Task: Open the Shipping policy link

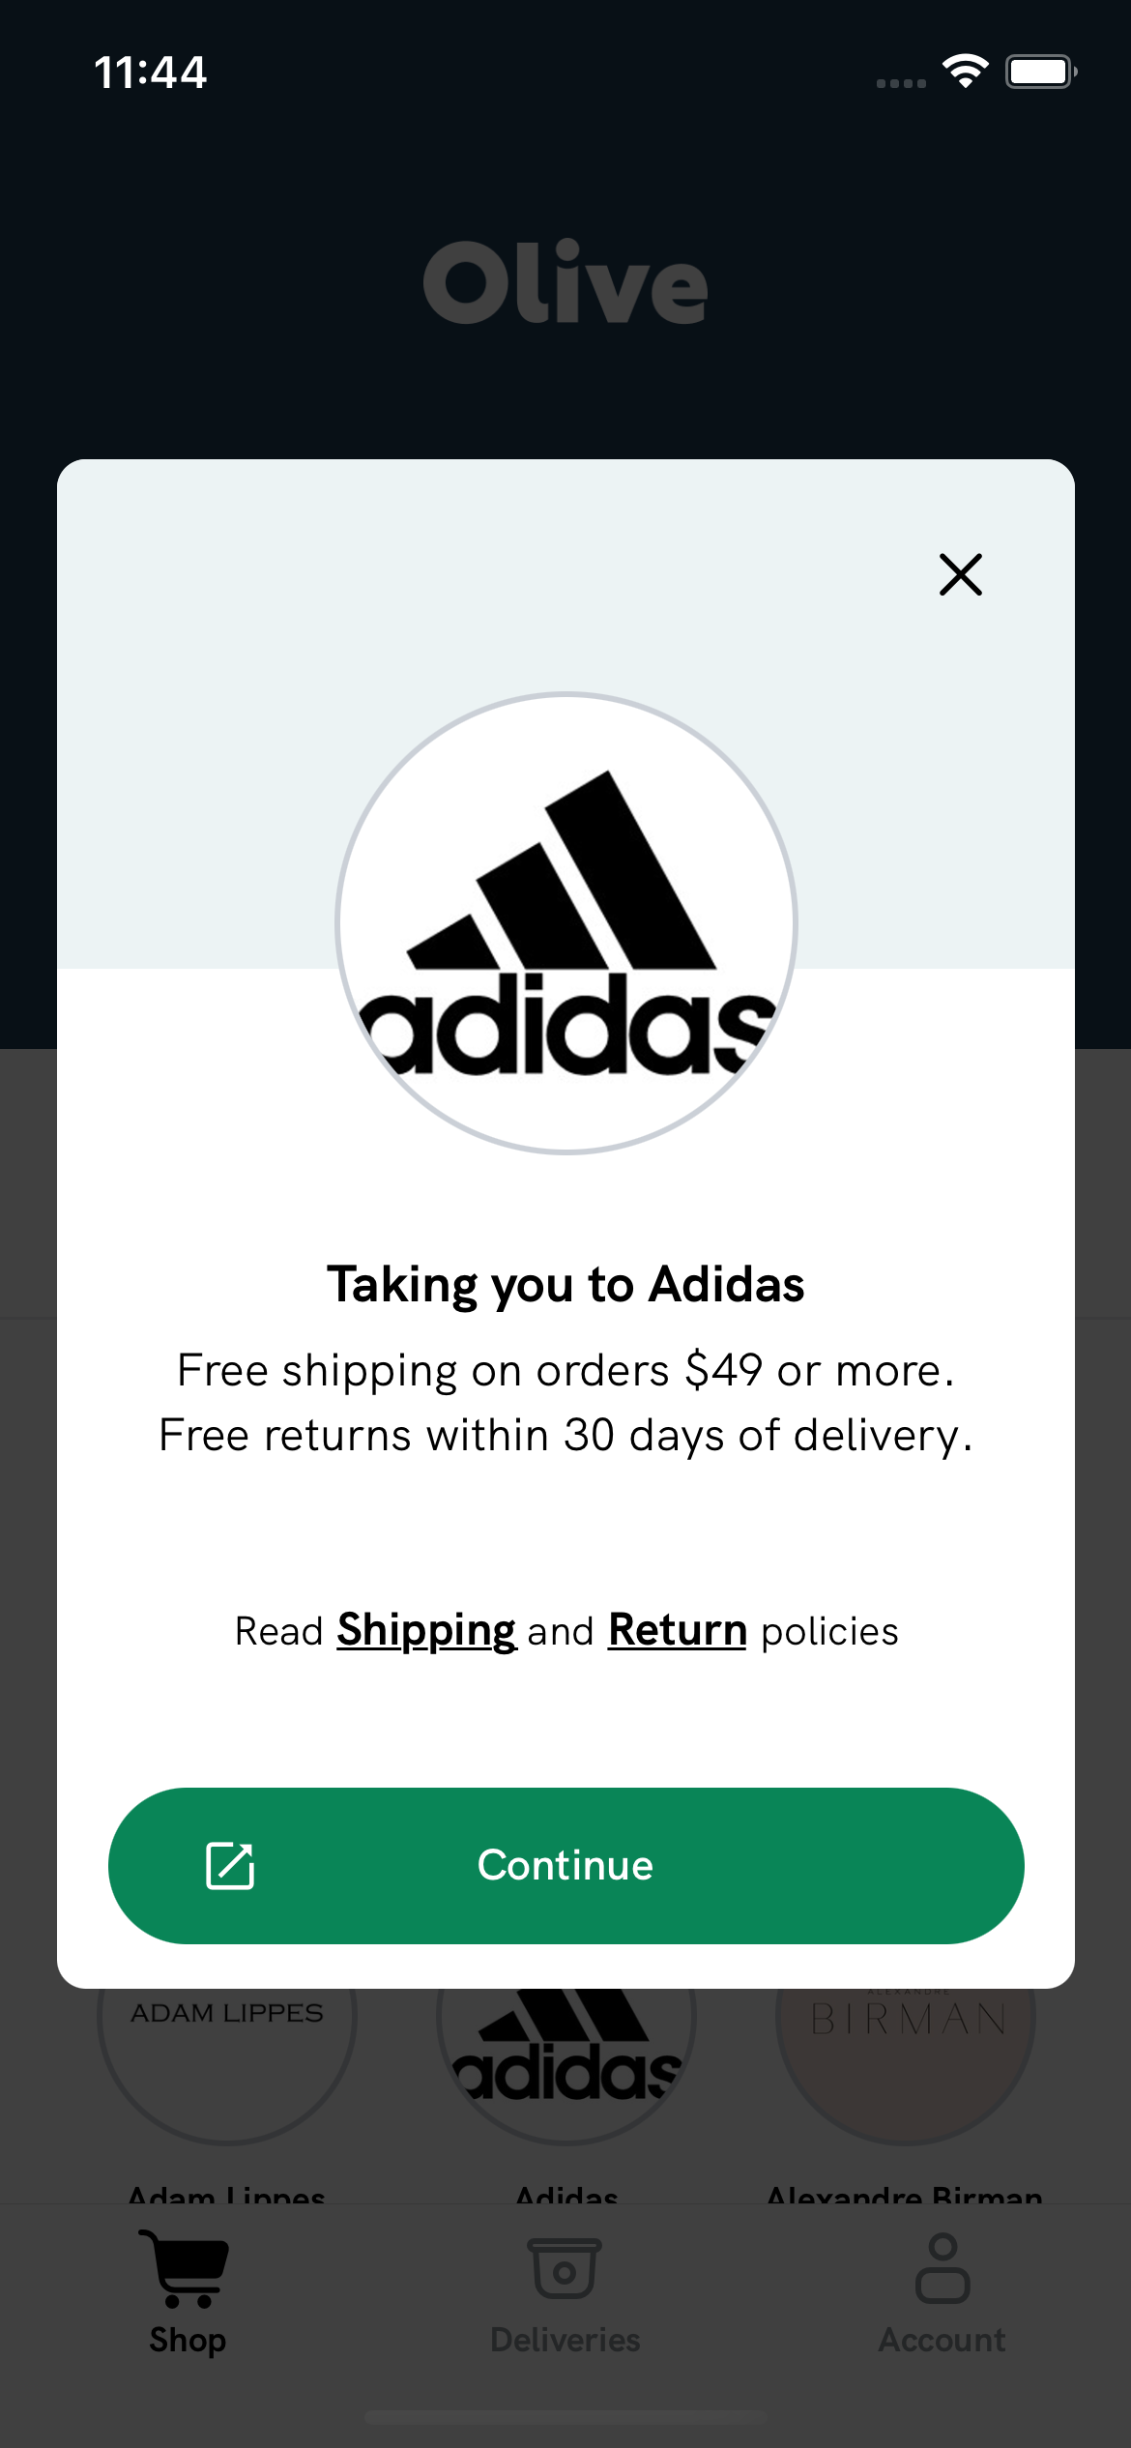Action: (426, 1630)
